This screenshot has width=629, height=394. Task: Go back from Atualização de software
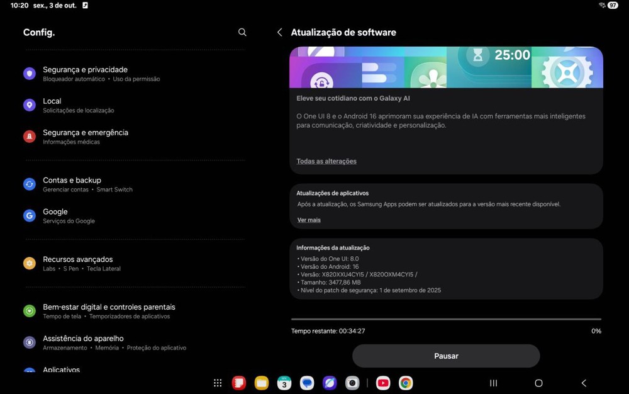[280, 33]
